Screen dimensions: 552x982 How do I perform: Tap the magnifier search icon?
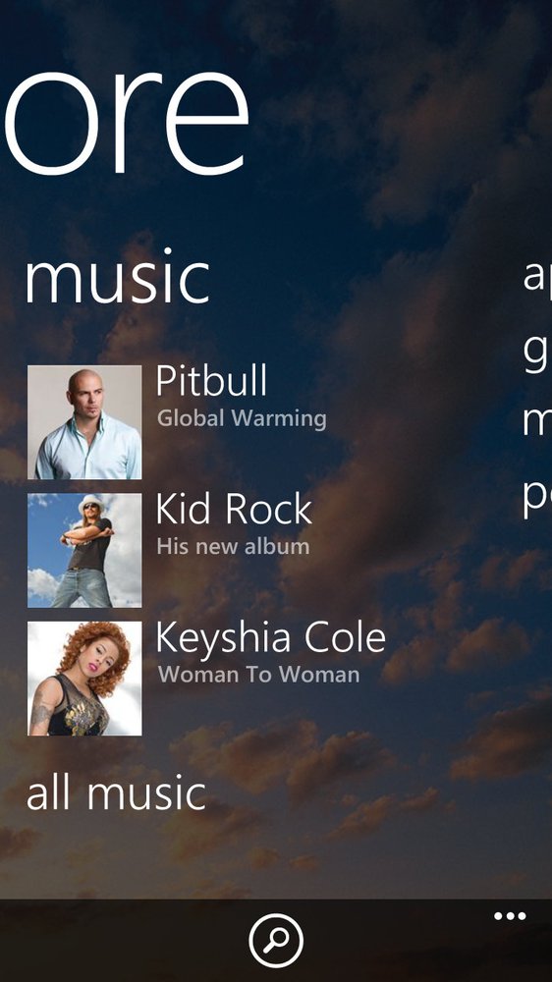276,940
